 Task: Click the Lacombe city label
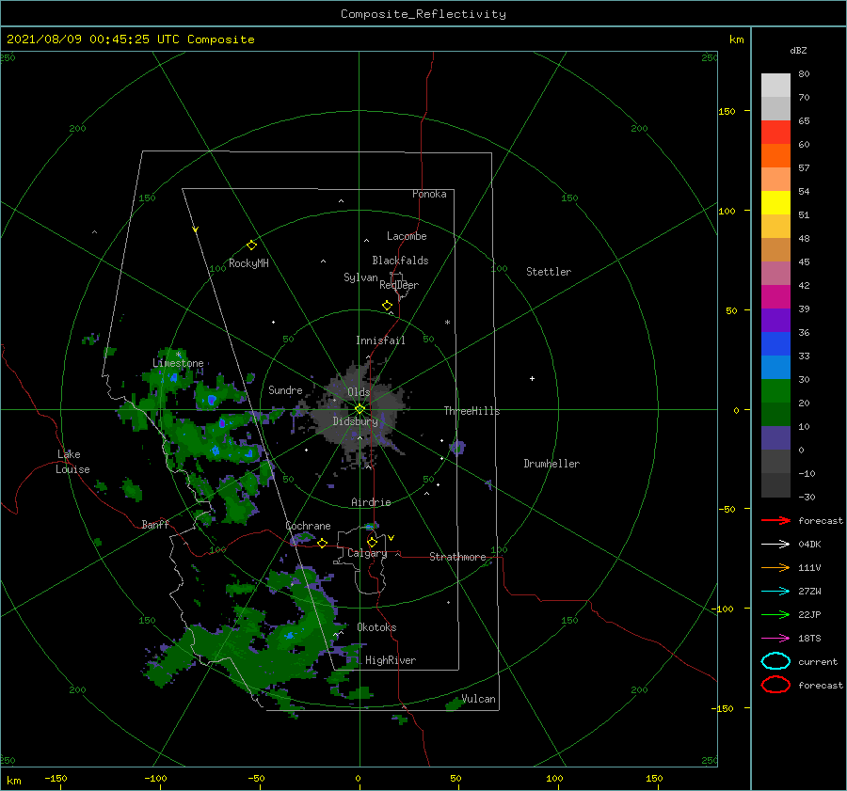407,236
